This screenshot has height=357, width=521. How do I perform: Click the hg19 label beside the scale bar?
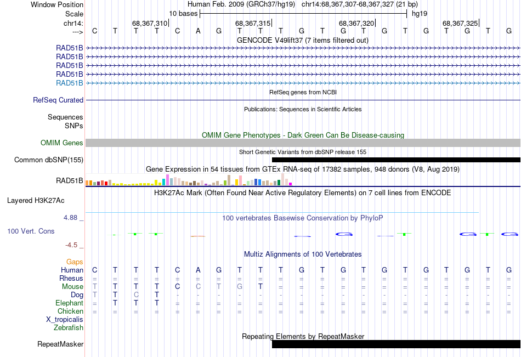click(420, 14)
